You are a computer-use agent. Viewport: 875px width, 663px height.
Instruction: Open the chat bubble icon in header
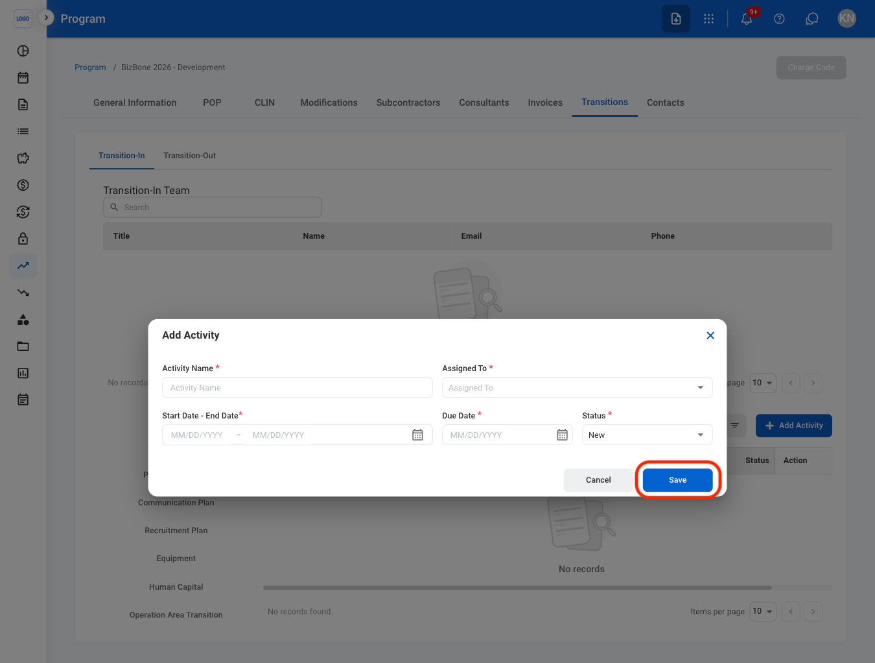click(812, 19)
